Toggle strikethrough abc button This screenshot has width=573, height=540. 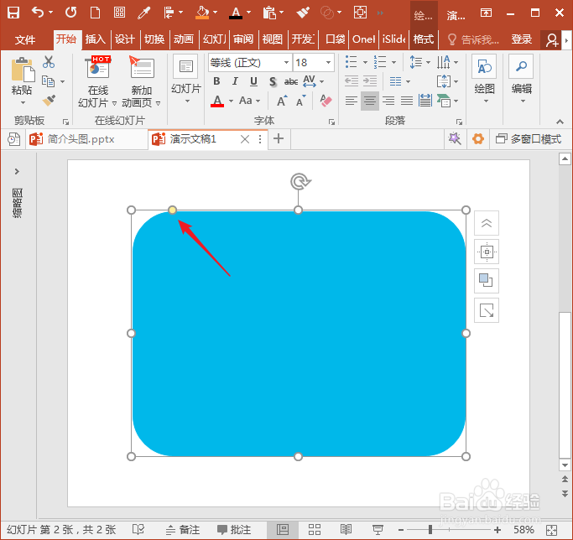291,81
